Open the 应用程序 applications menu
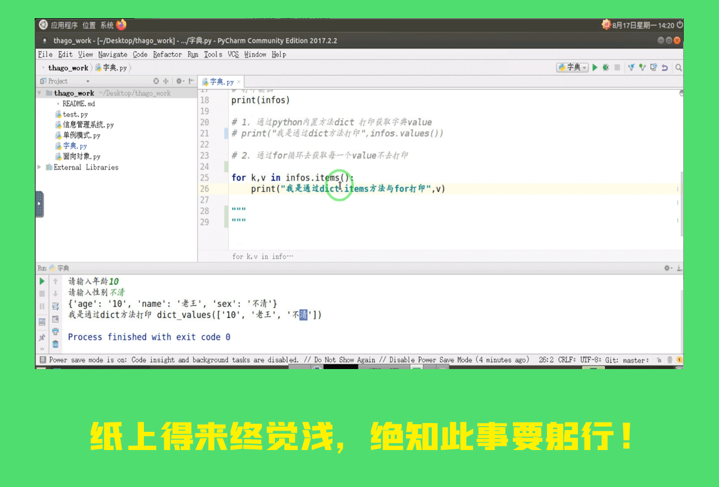 (x=64, y=25)
